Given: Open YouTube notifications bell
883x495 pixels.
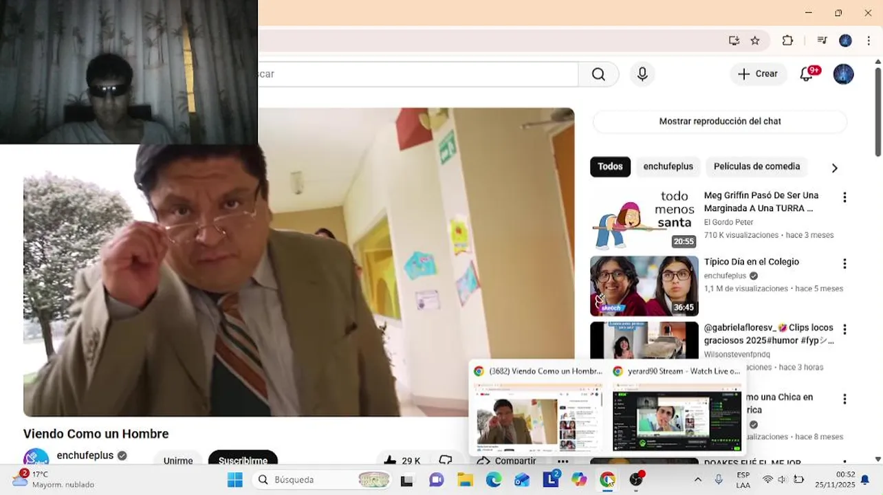Looking at the screenshot, I should pos(807,74).
